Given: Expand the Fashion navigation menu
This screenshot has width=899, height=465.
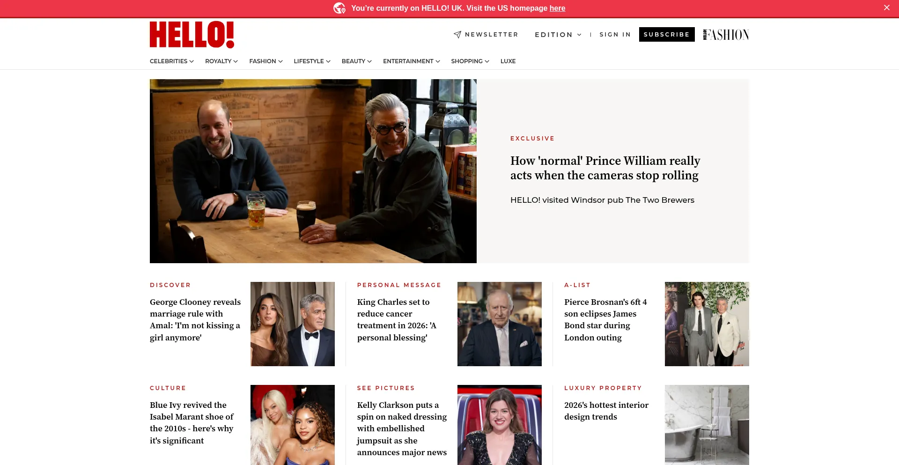Looking at the screenshot, I should [x=266, y=61].
